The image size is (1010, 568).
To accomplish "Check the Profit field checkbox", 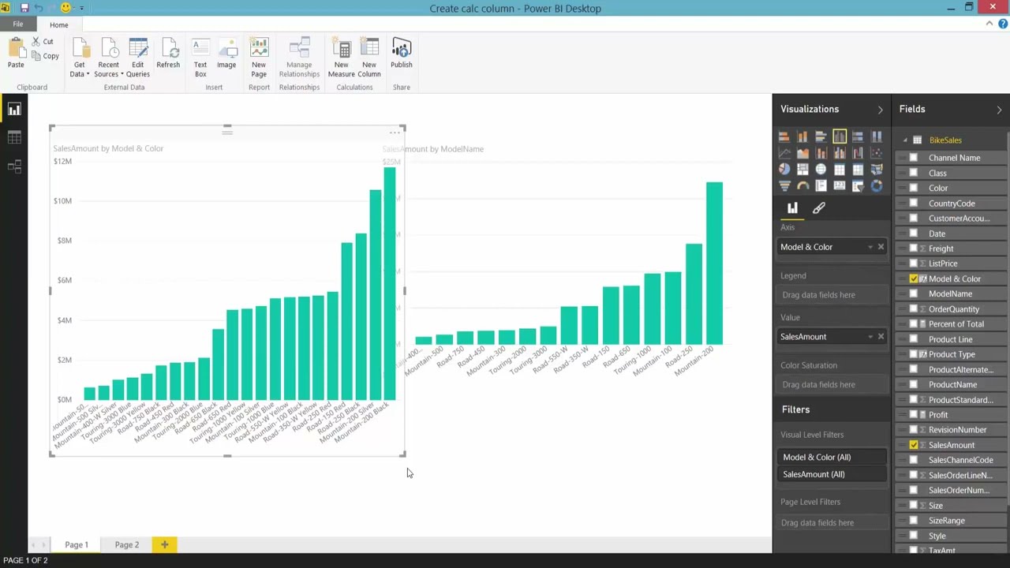I will coord(914,415).
